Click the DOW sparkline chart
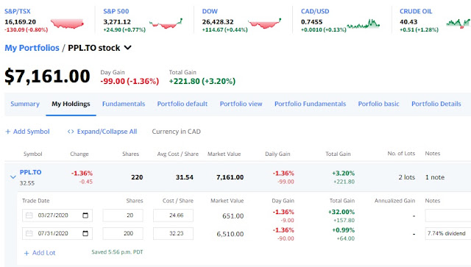The height and width of the screenshot is (267, 471). coord(265,24)
